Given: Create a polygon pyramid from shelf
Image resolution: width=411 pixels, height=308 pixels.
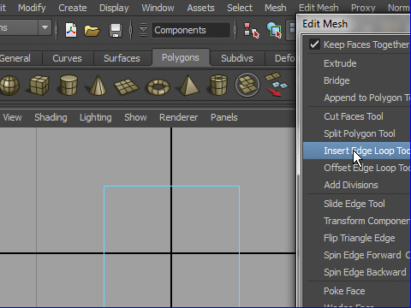Looking at the screenshot, I should (x=188, y=85).
